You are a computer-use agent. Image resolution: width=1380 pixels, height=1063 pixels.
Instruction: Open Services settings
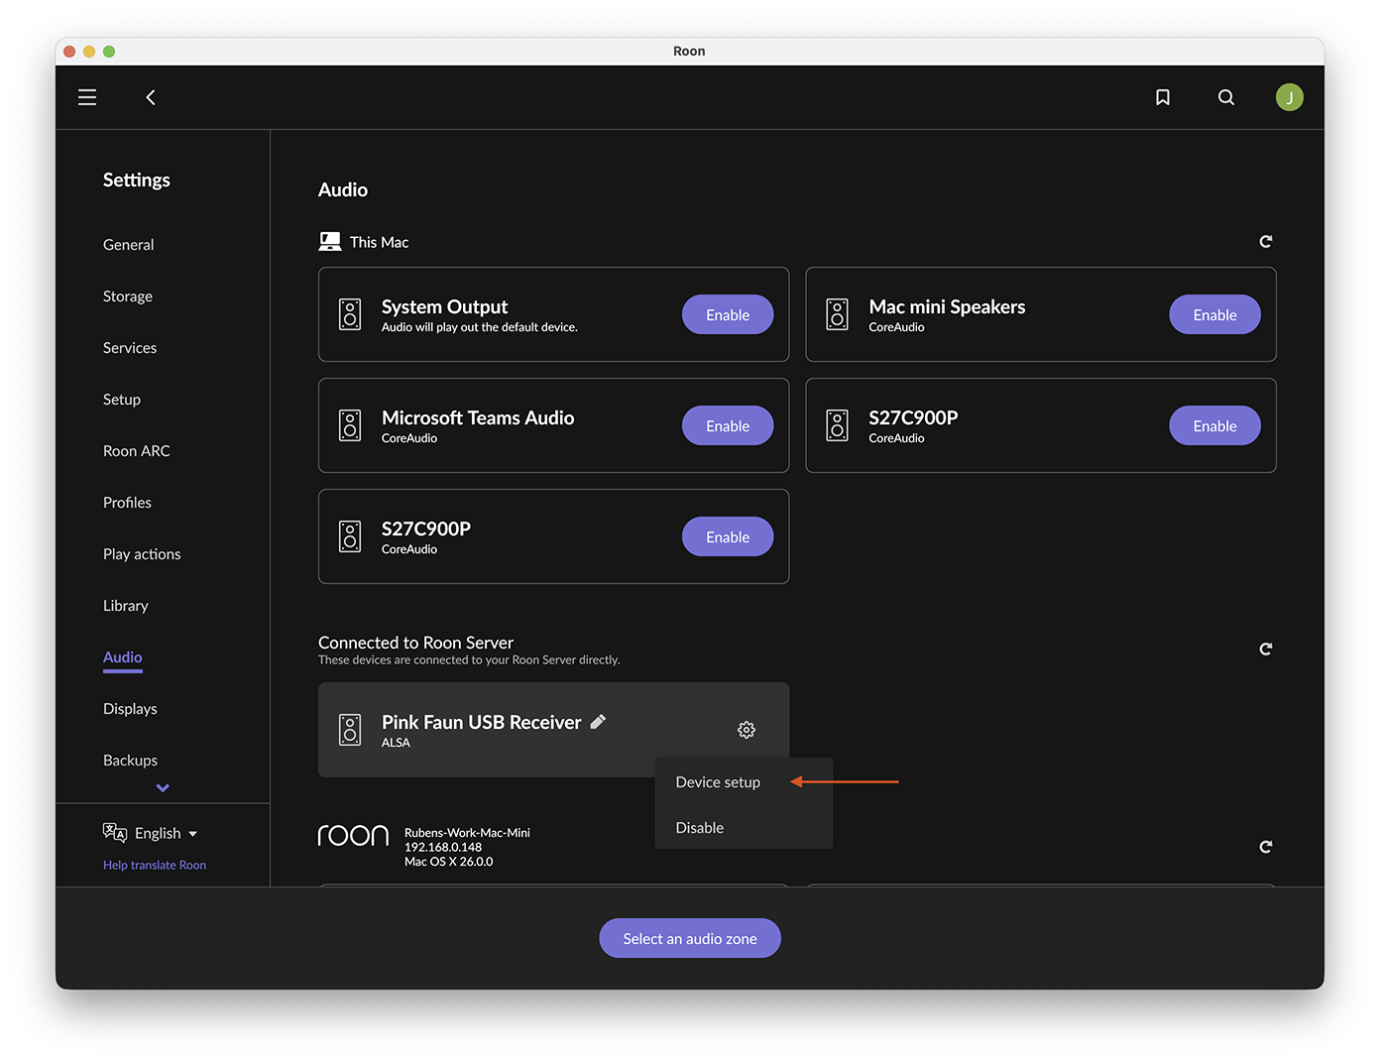(130, 348)
